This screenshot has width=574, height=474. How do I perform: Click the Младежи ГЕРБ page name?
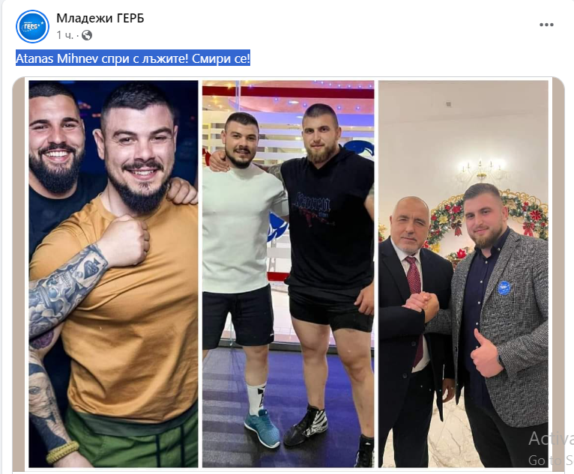[x=100, y=18]
